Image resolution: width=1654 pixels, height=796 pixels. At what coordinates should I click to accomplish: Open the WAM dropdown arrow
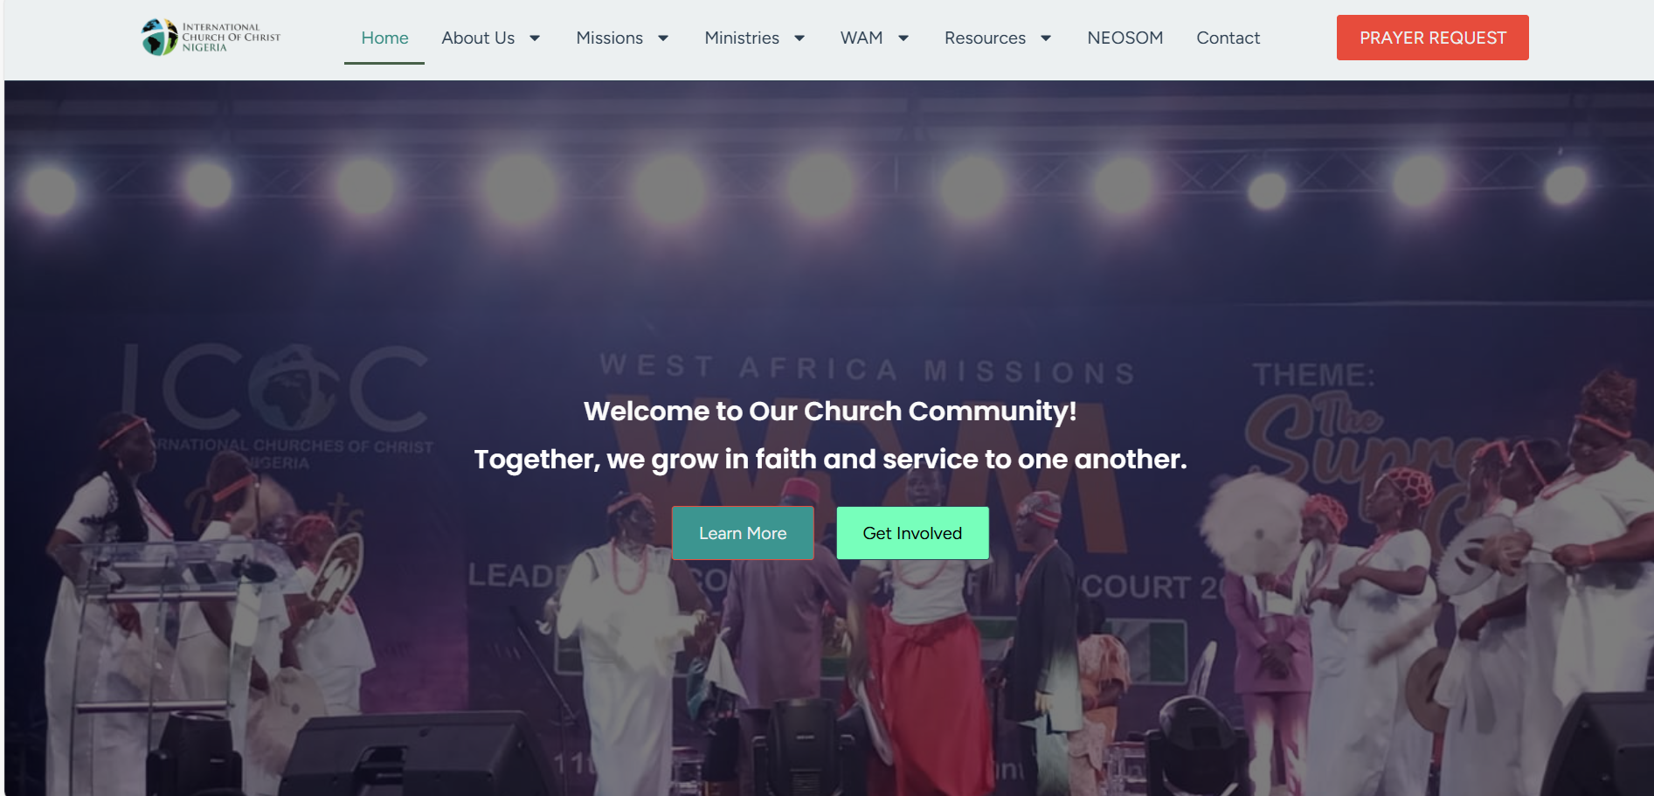(903, 38)
